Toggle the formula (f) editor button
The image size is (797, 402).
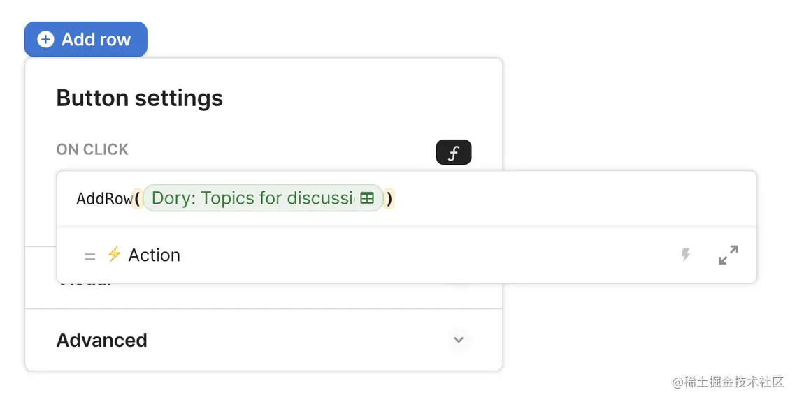point(453,153)
